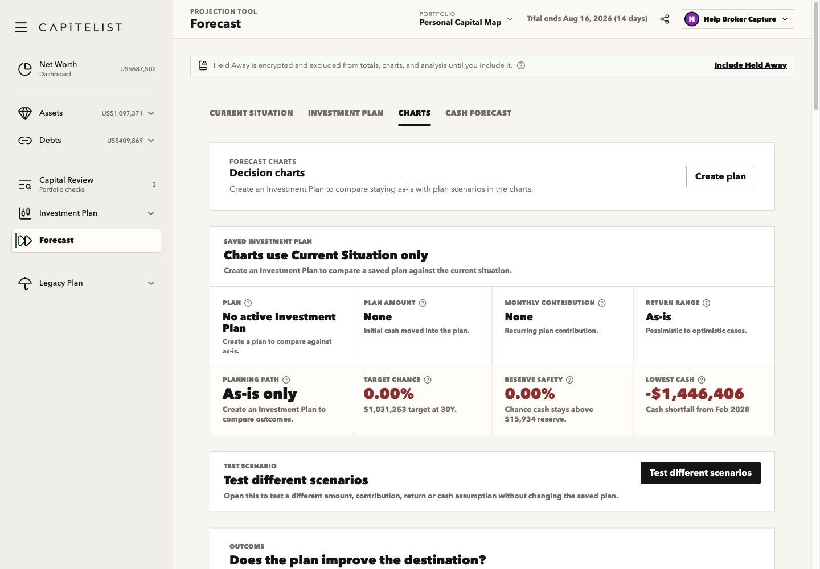Click the page vertical scrollbar
Screen dimensions: 820x569
815,57
